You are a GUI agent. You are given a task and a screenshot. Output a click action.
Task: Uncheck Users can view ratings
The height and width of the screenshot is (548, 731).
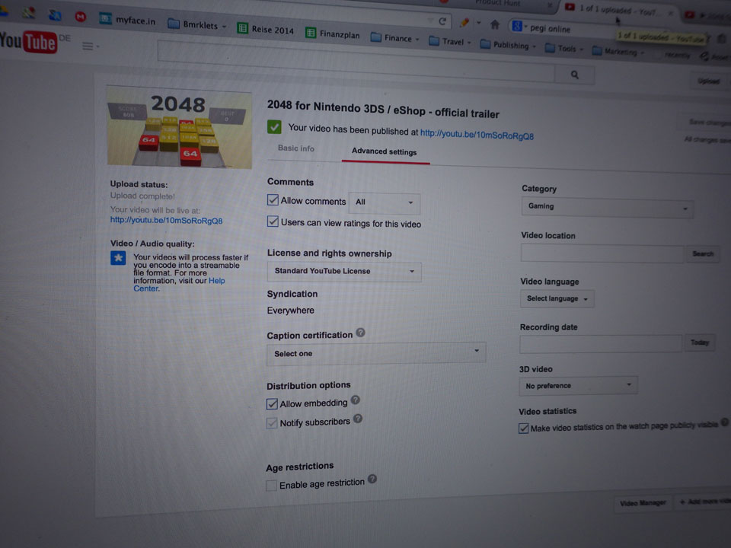[273, 221]
